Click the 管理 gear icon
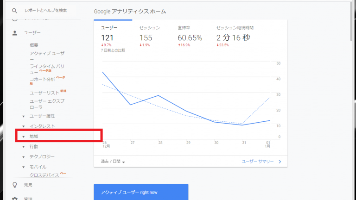 [x=15, y=199]
